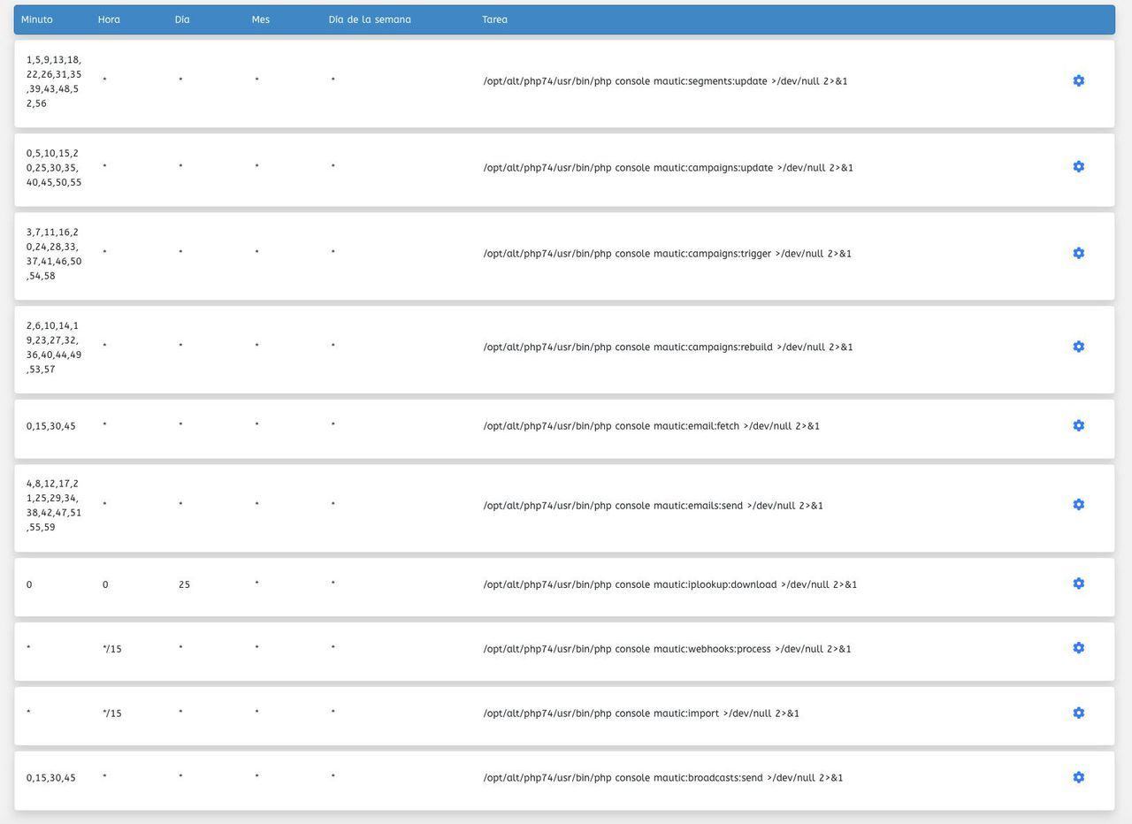Select the mautic:segments:update command text
1132x824 pixels.
665,81
